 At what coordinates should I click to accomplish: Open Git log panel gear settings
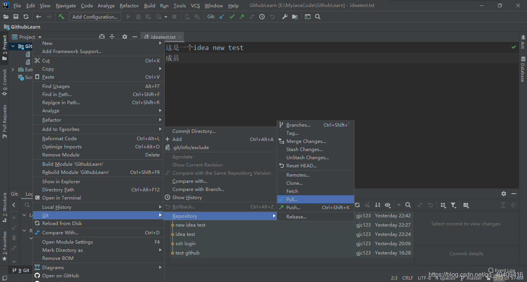click(x=504, y=194)
